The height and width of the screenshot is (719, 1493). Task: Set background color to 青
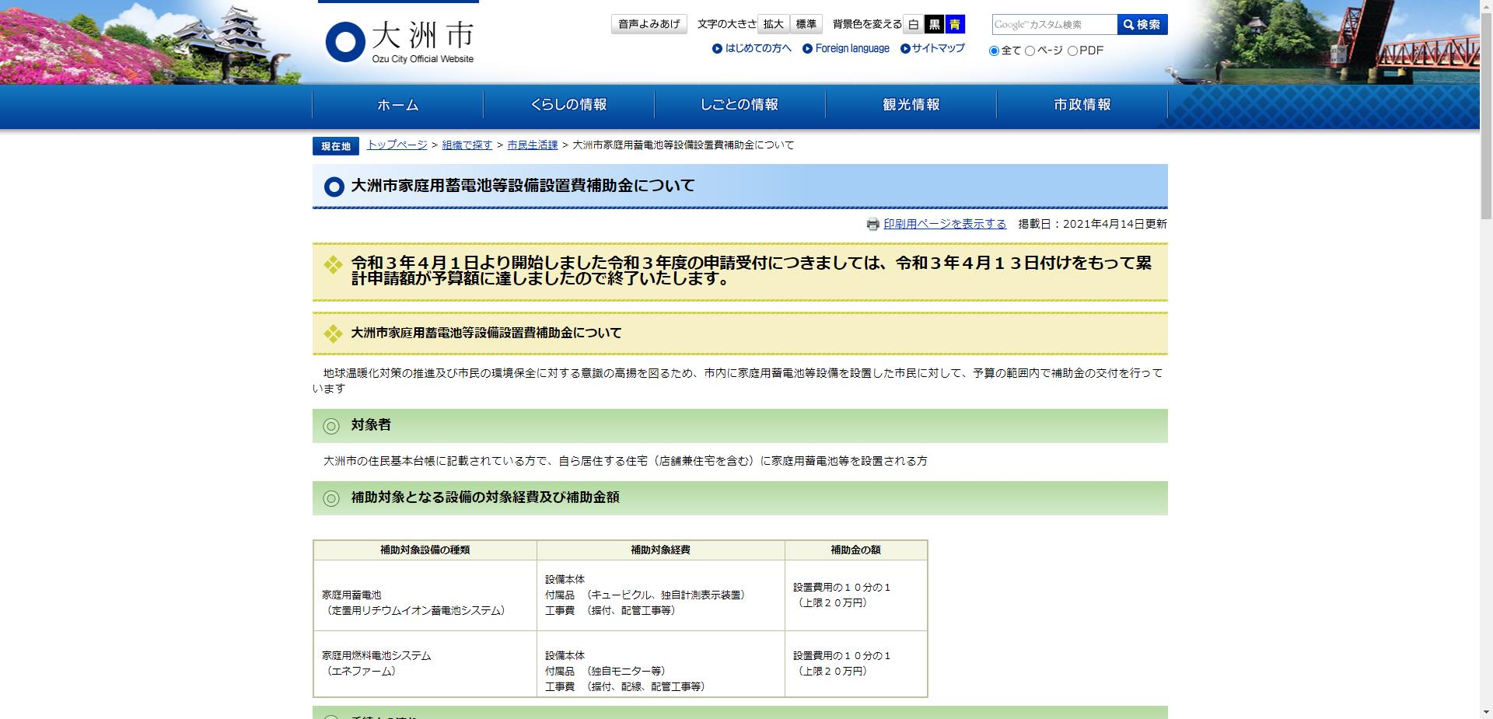pyautogui.click(x=954, y=24)
